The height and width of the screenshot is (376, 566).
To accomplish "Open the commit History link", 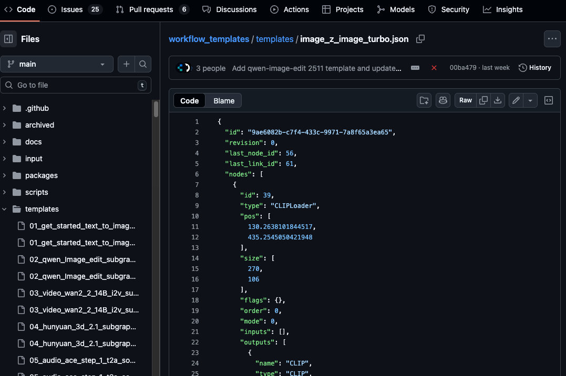I will tap(534, 68).
